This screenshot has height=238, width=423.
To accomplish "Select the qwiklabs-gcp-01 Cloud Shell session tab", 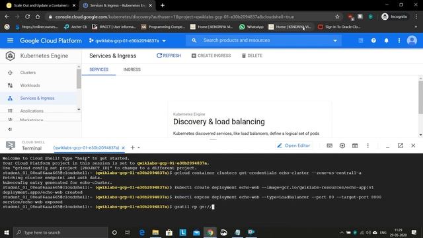I will 86,148.
